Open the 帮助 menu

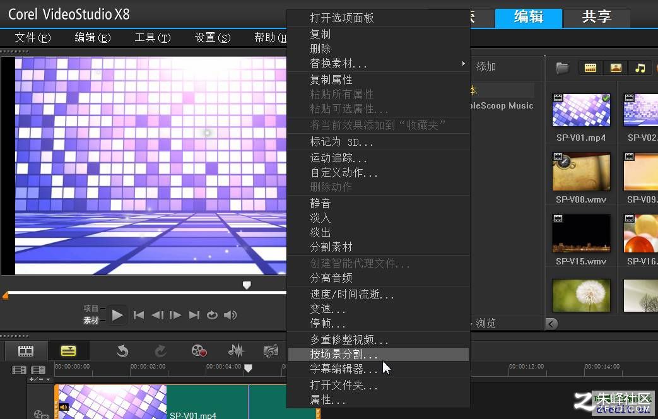(270, 38)
